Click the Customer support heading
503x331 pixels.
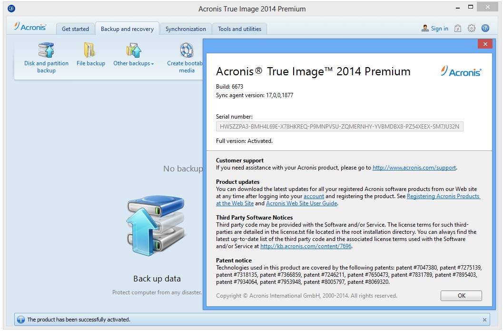pos(240,160)
